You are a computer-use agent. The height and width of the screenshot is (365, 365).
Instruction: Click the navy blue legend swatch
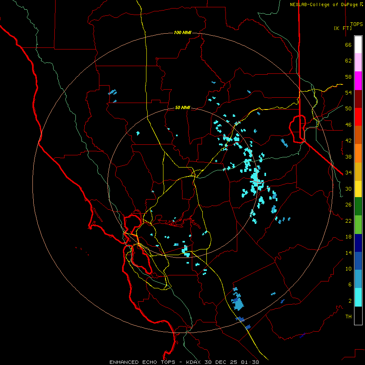point(358,243)
